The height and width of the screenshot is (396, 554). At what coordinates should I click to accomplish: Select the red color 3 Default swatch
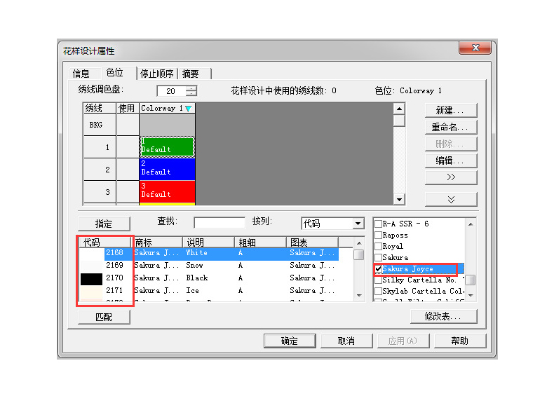167,191
